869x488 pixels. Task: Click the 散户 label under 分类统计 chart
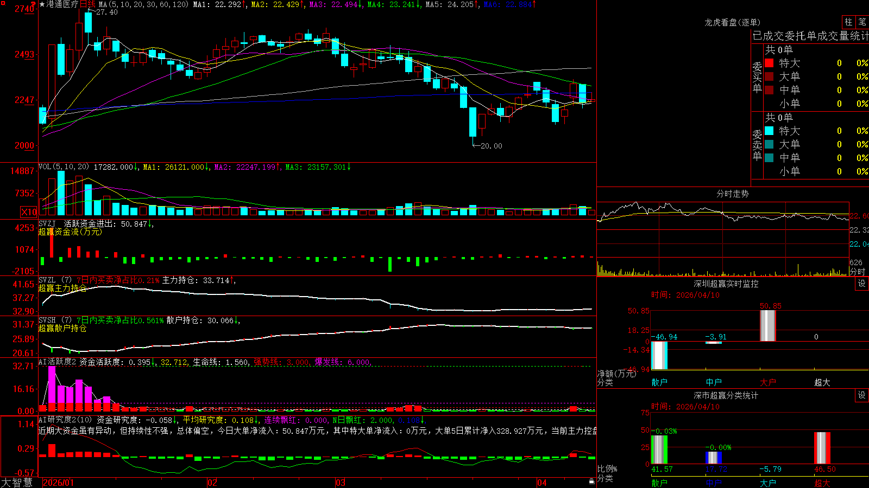coord(659,483)
